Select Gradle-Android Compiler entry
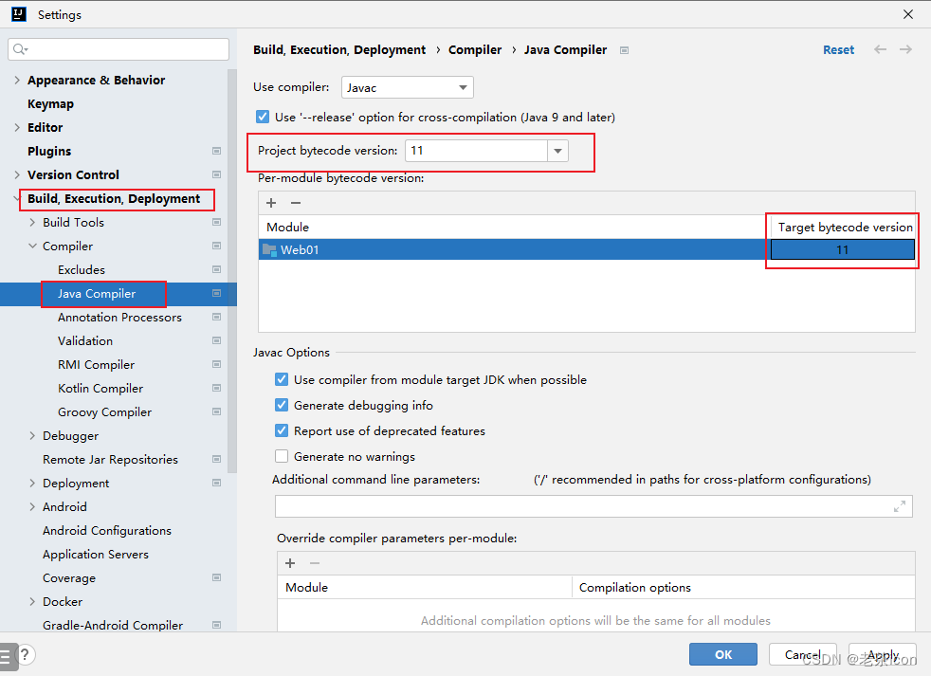931x676 pixels. click(x=113, y=625)
